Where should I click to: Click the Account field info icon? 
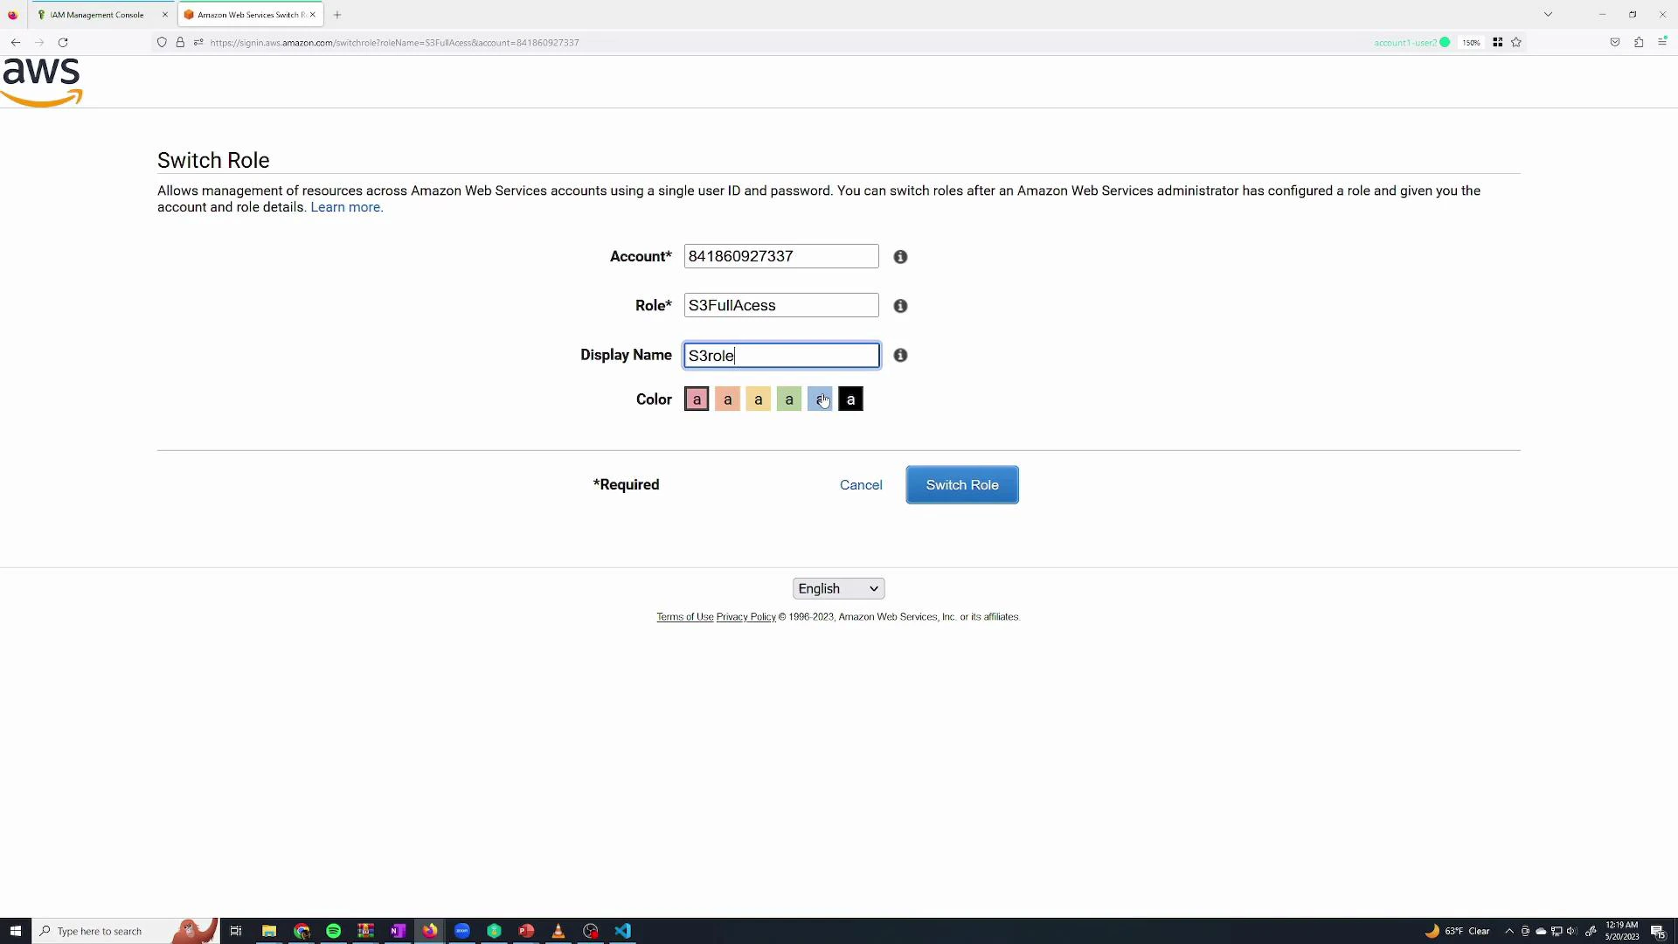click(x=900, y=256)
